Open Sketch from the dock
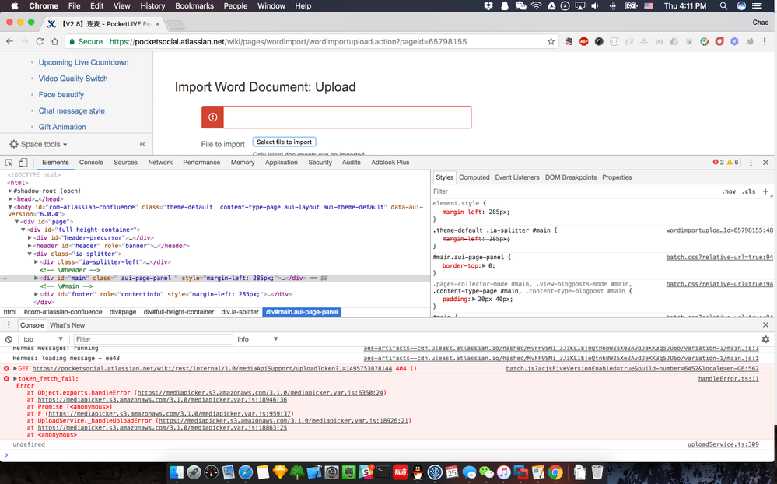 [x=280, y=472]
